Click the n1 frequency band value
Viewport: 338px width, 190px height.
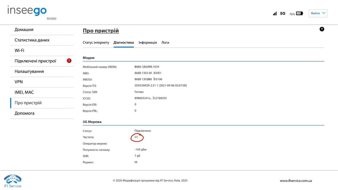pyautogui.click(x=136, y=137)
